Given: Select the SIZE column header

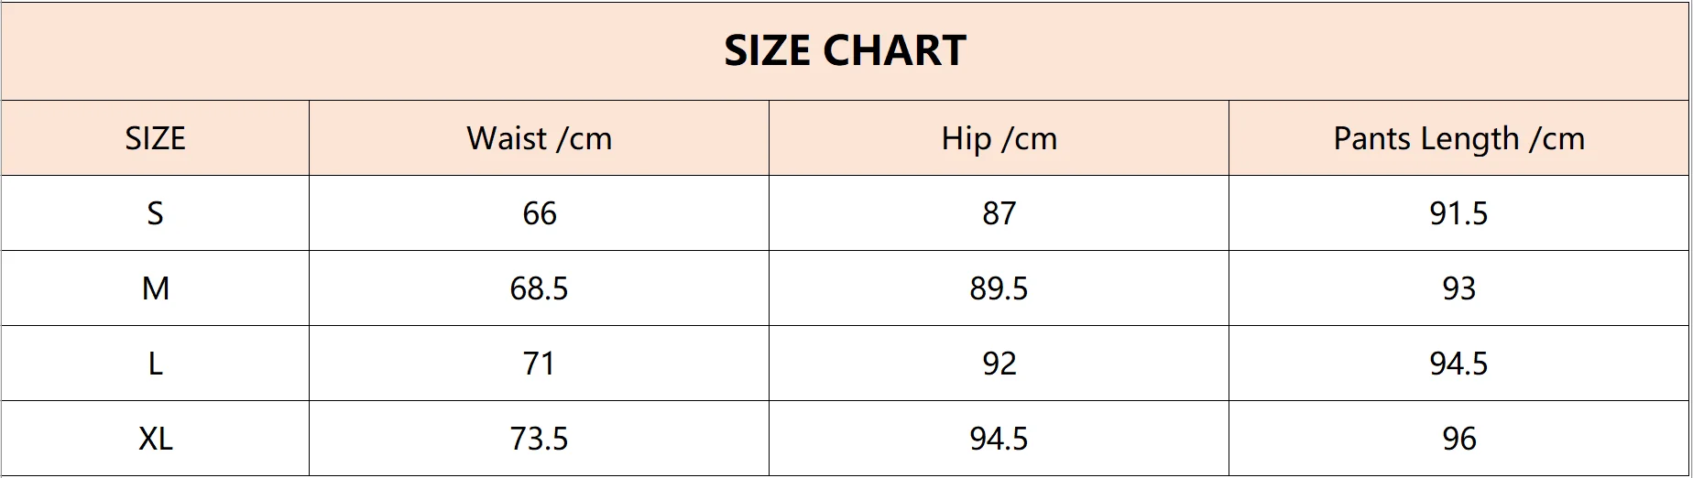Looking at the screenshot, I should (x=155, y=138).
